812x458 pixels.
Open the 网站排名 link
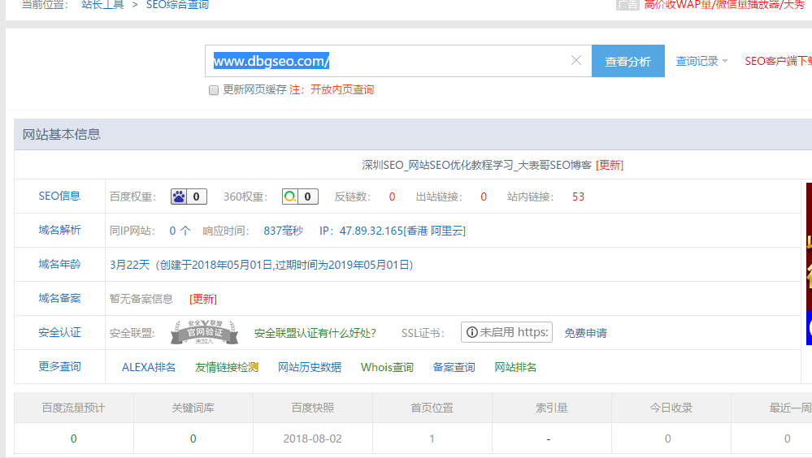[515, 367]
